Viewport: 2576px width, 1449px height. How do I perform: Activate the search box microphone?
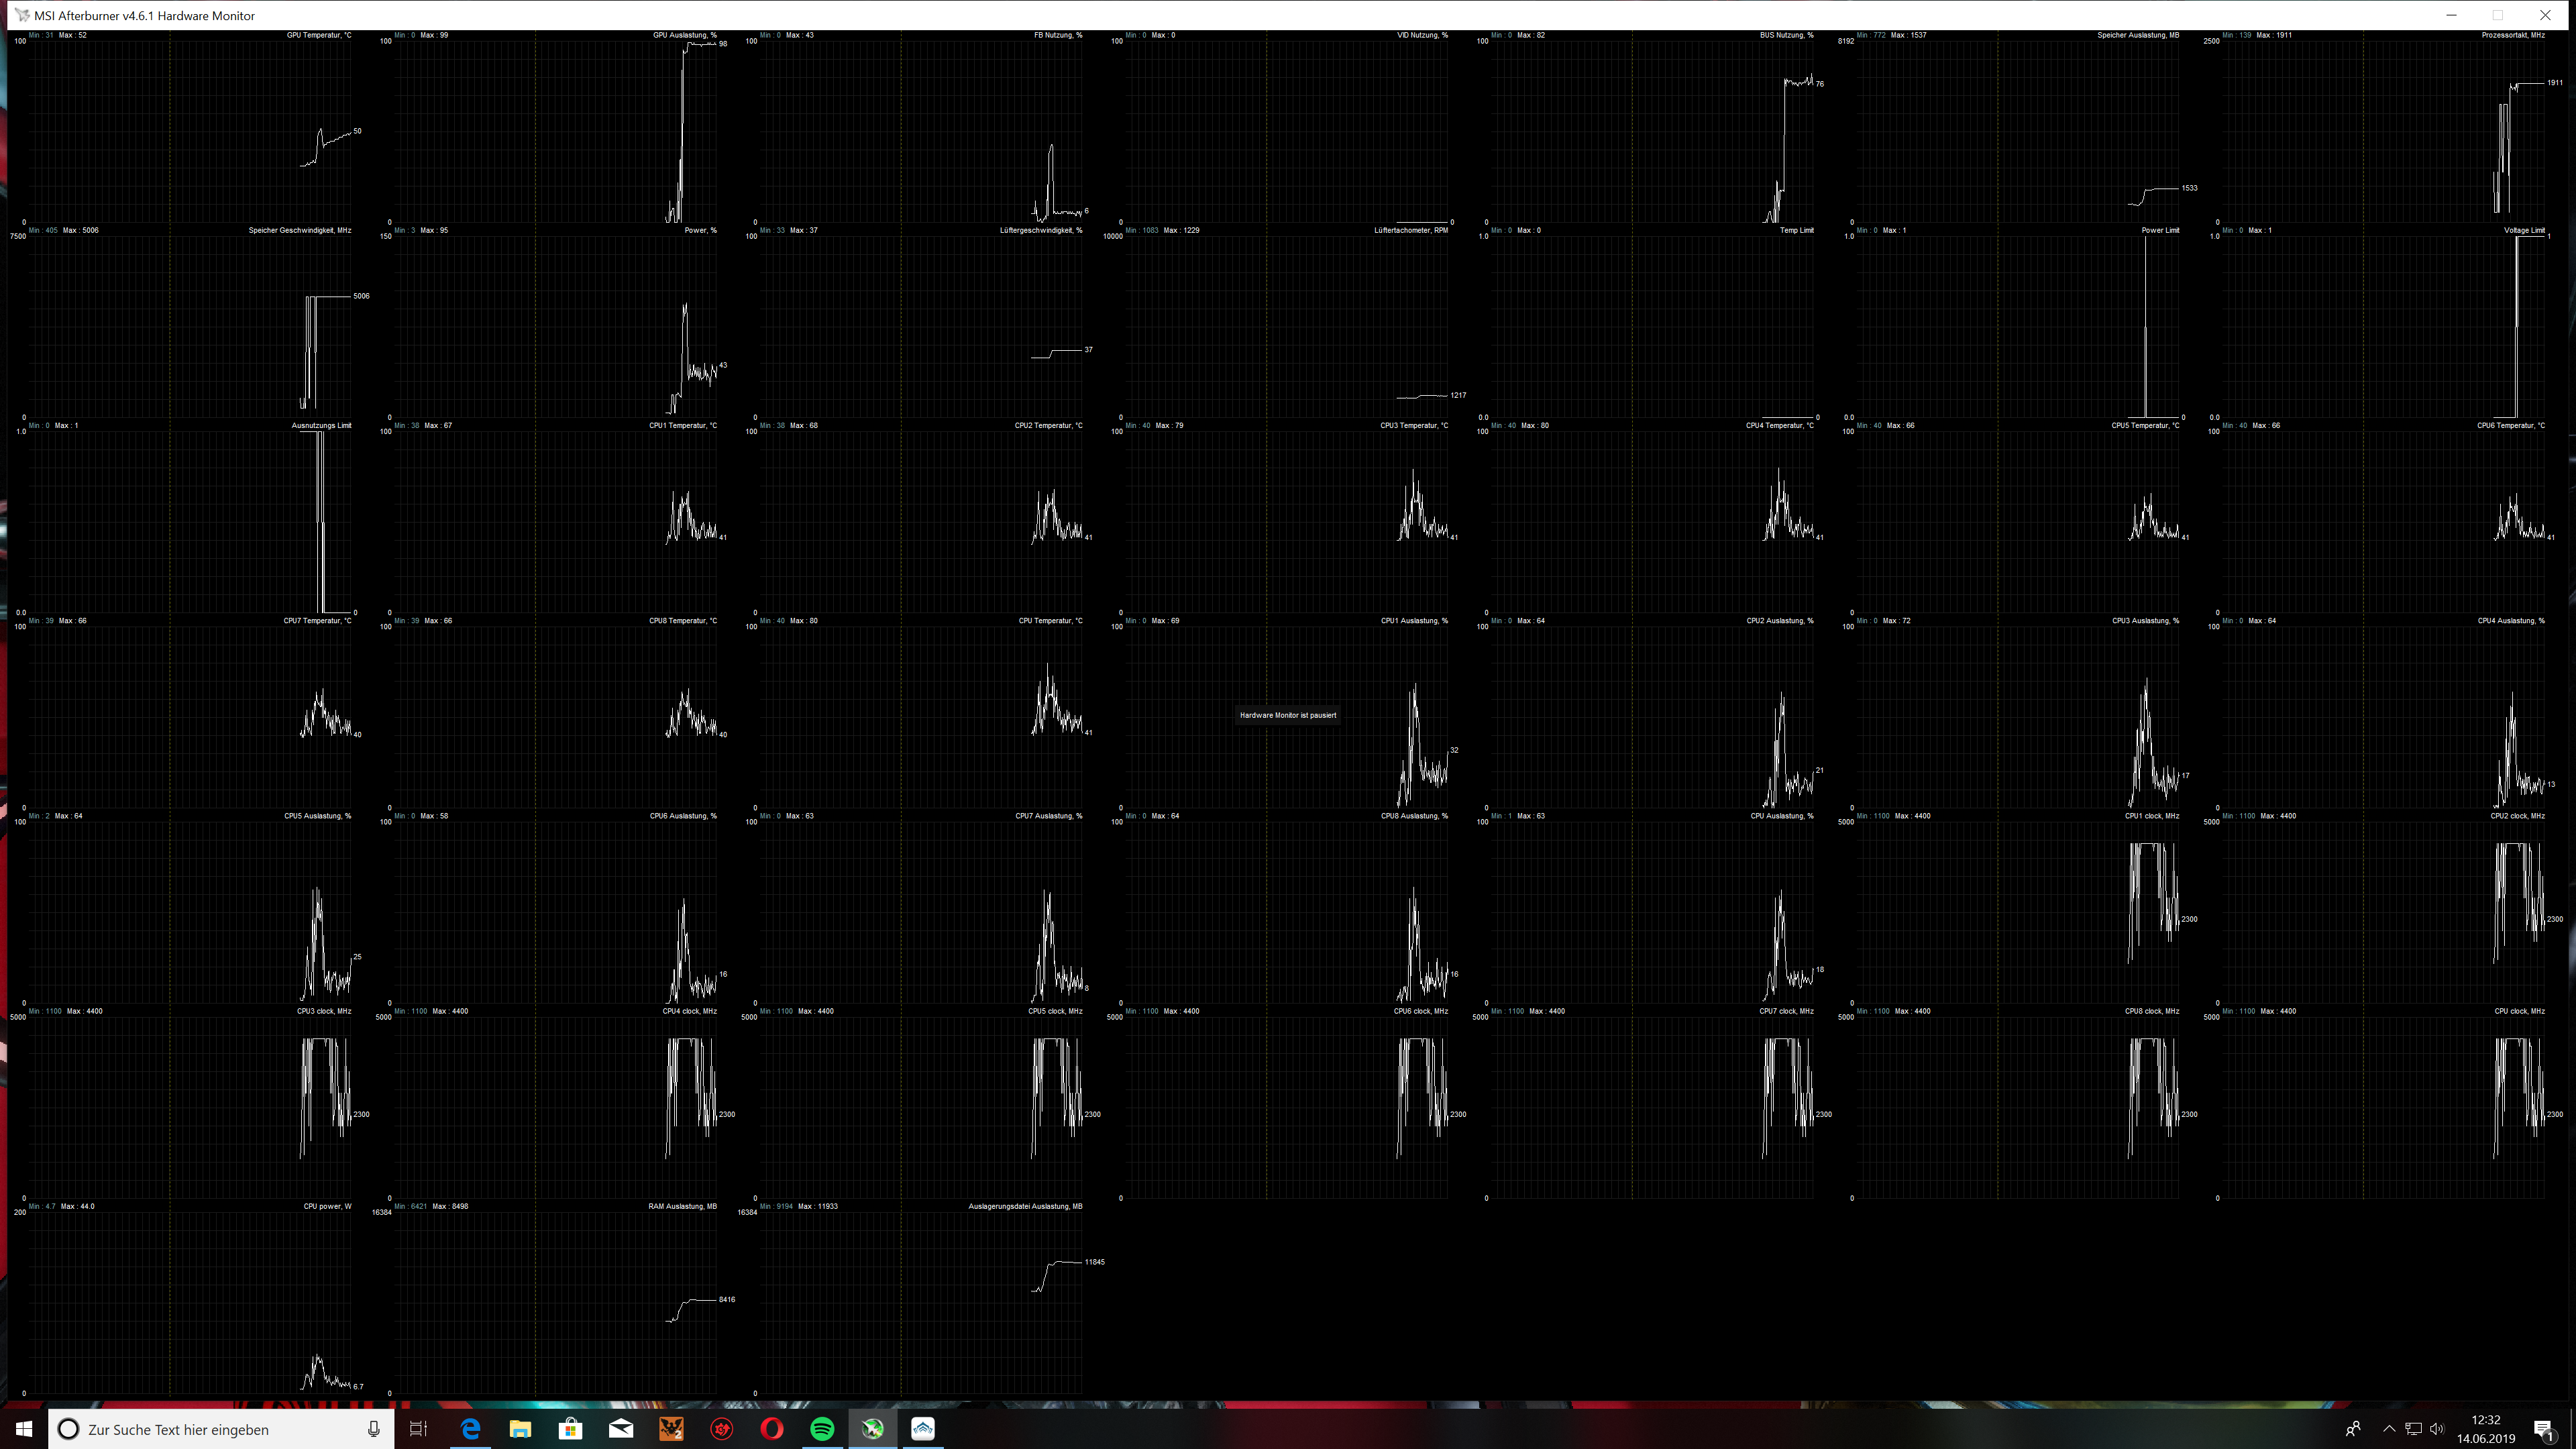point(373,1429)
